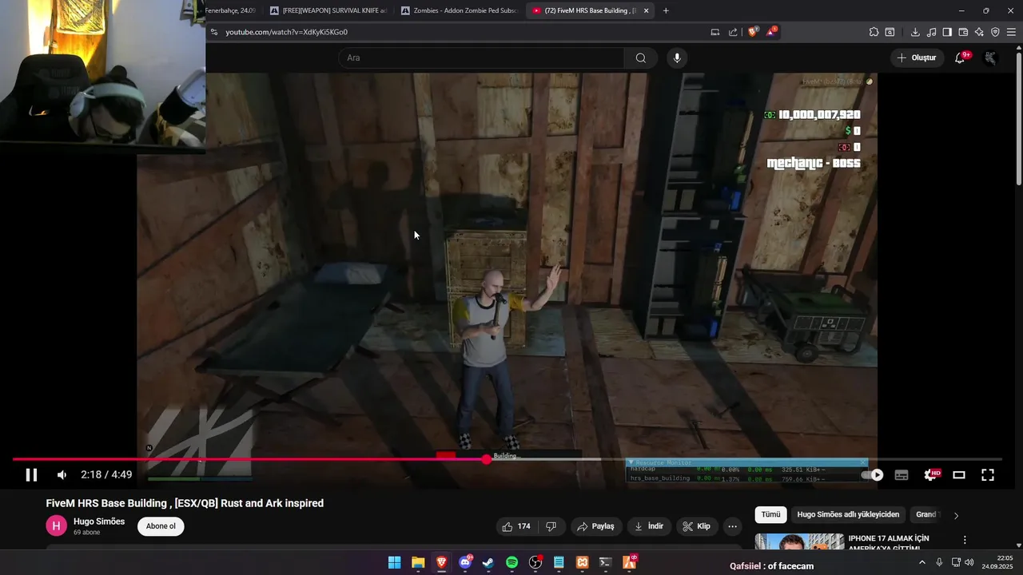1023x575 pixels.
Task: Click the URL address bar
Action: coord(456,32)
